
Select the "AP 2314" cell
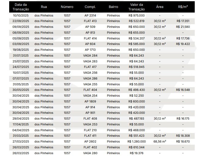coord(90,15)
